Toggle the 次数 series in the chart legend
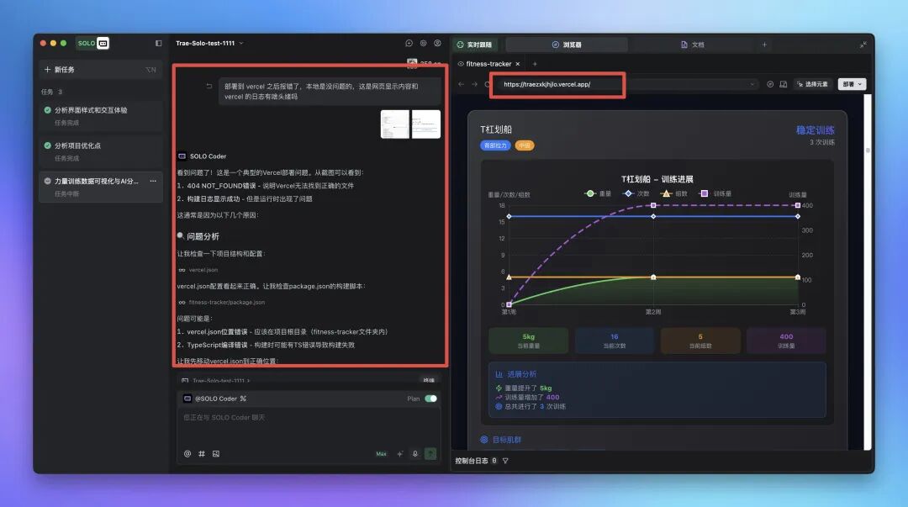908x507 pixels. coord(636,193)
